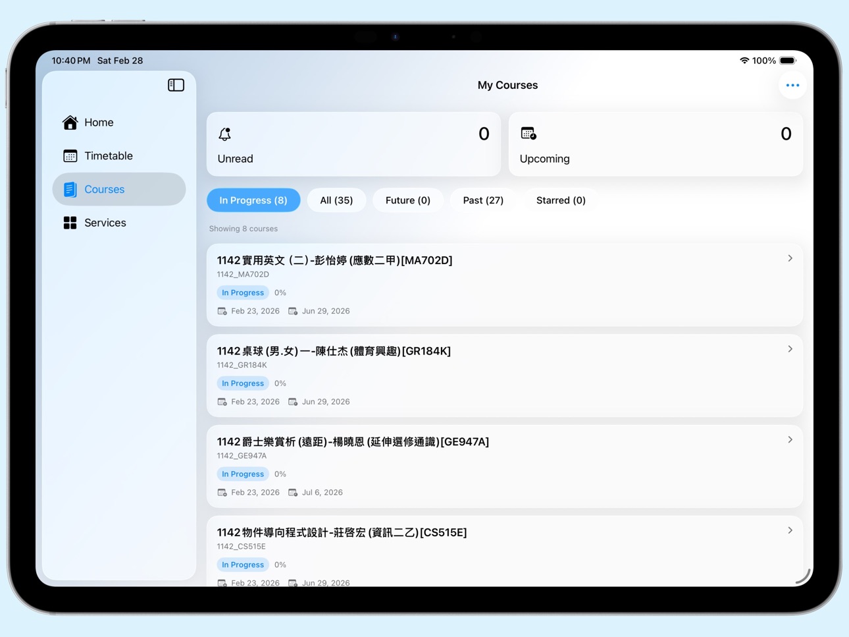Click In Progress badge on MA702D course
Image resolution: width=849 pixels, height=637 pixels.
[243, 292]
